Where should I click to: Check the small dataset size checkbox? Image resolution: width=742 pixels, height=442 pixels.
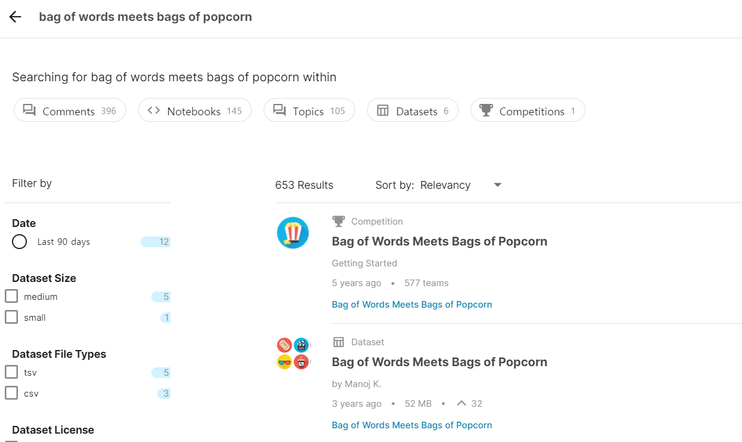pos(11,317)
